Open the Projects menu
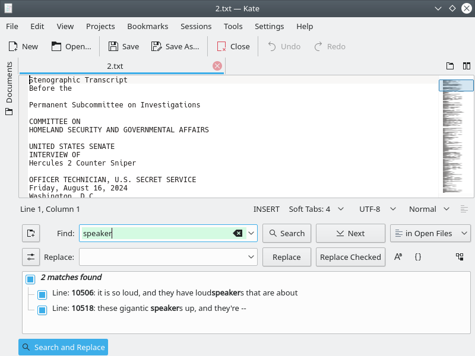Screen dimensions: 475x356 pyautogui.click(x=100, y=26)
